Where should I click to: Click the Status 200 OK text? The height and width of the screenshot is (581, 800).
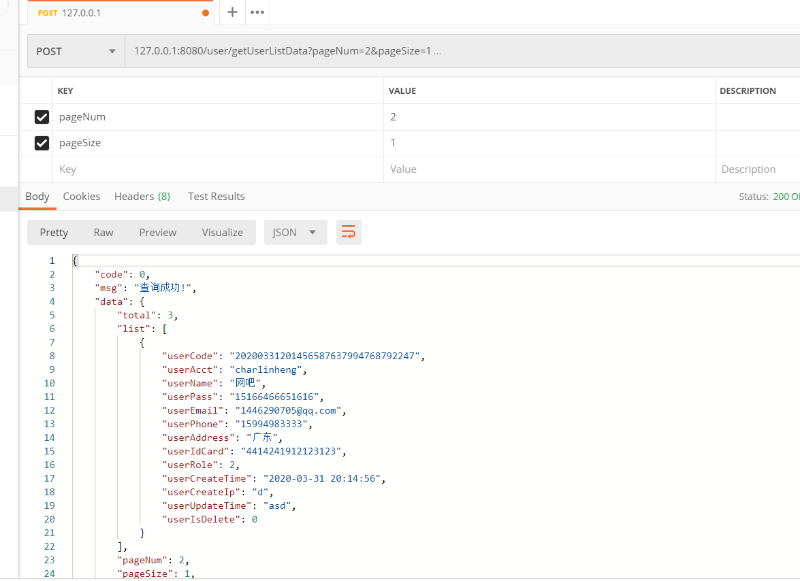tap(769, 197)
